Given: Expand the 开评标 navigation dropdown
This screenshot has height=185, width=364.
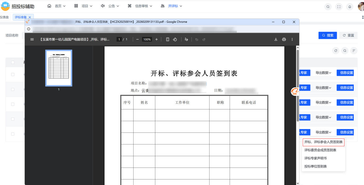Looking at the screenshot, I should coord(174,6).
